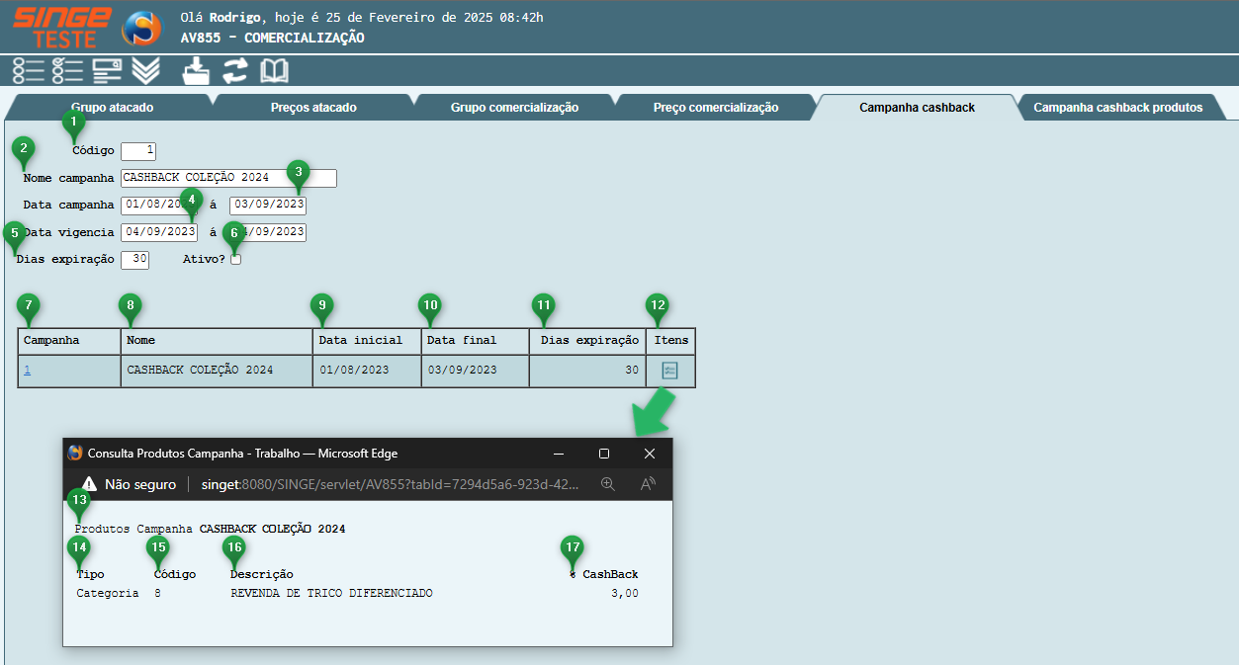Focus the Dias expiração input field
Image resolution: width=1239 pixels, height=665 pixels.
click(x=134, y=260)
